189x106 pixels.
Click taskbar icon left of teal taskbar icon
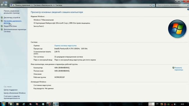(37, 104)
